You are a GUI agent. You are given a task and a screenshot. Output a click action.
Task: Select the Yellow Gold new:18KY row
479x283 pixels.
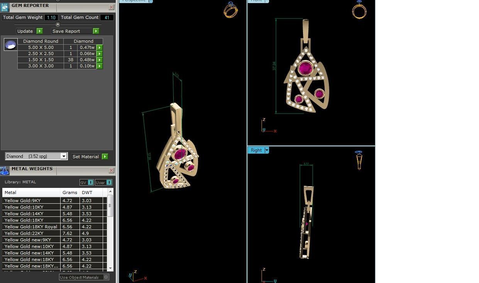click(x=54, y=260)
